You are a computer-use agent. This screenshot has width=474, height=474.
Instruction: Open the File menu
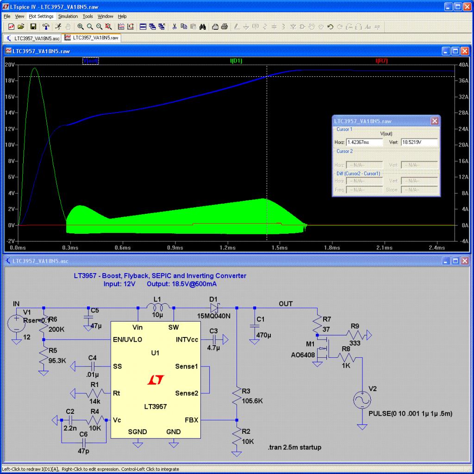point(7,16)
